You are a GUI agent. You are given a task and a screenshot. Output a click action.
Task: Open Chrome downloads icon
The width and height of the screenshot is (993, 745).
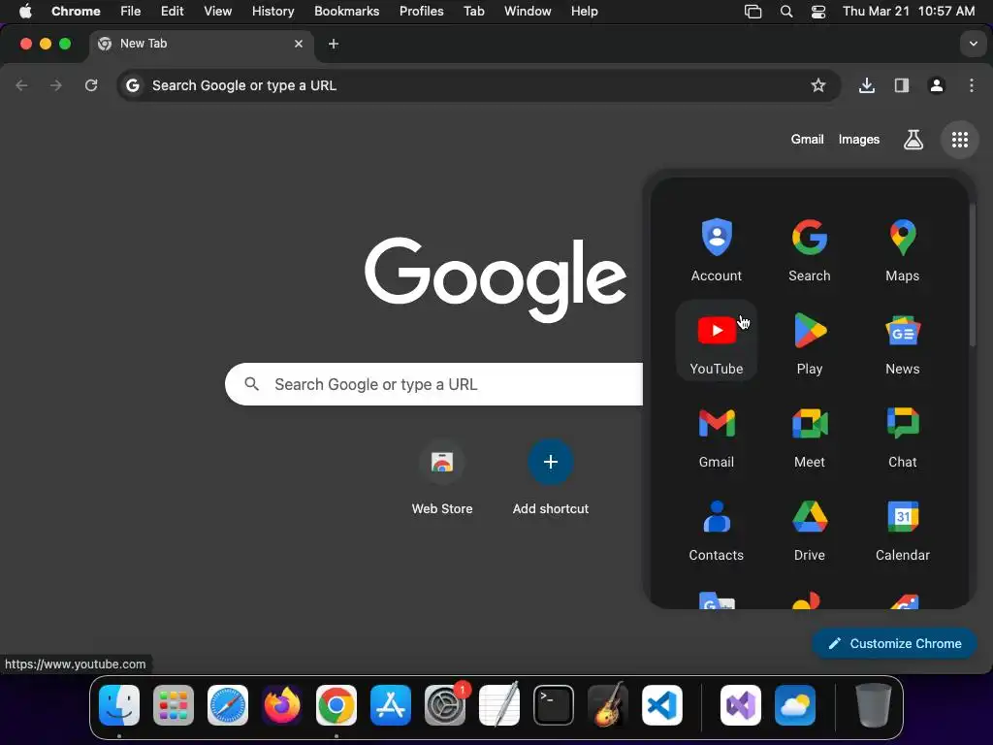click(866, 85)
